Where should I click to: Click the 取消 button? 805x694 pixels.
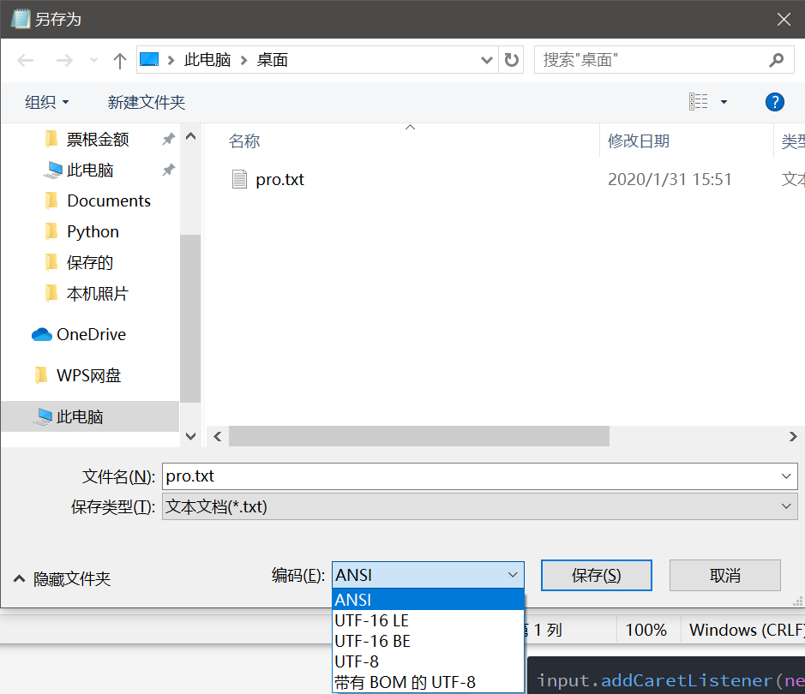[725, 575]
